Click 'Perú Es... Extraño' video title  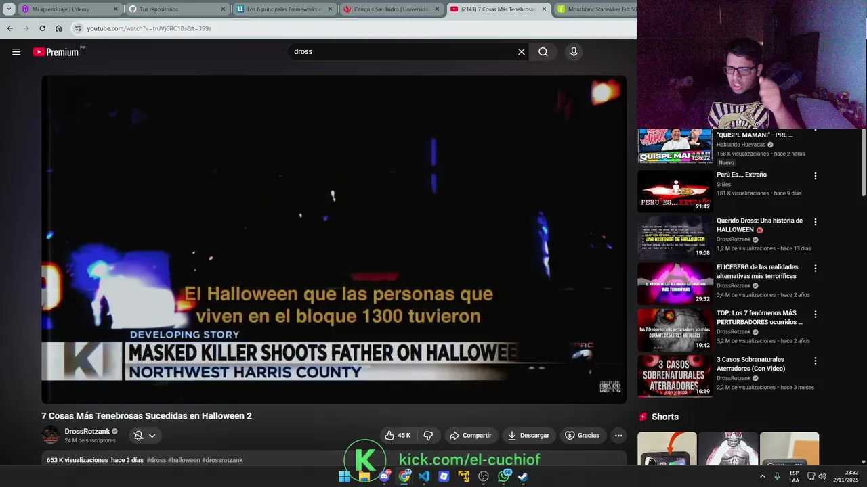742,175
